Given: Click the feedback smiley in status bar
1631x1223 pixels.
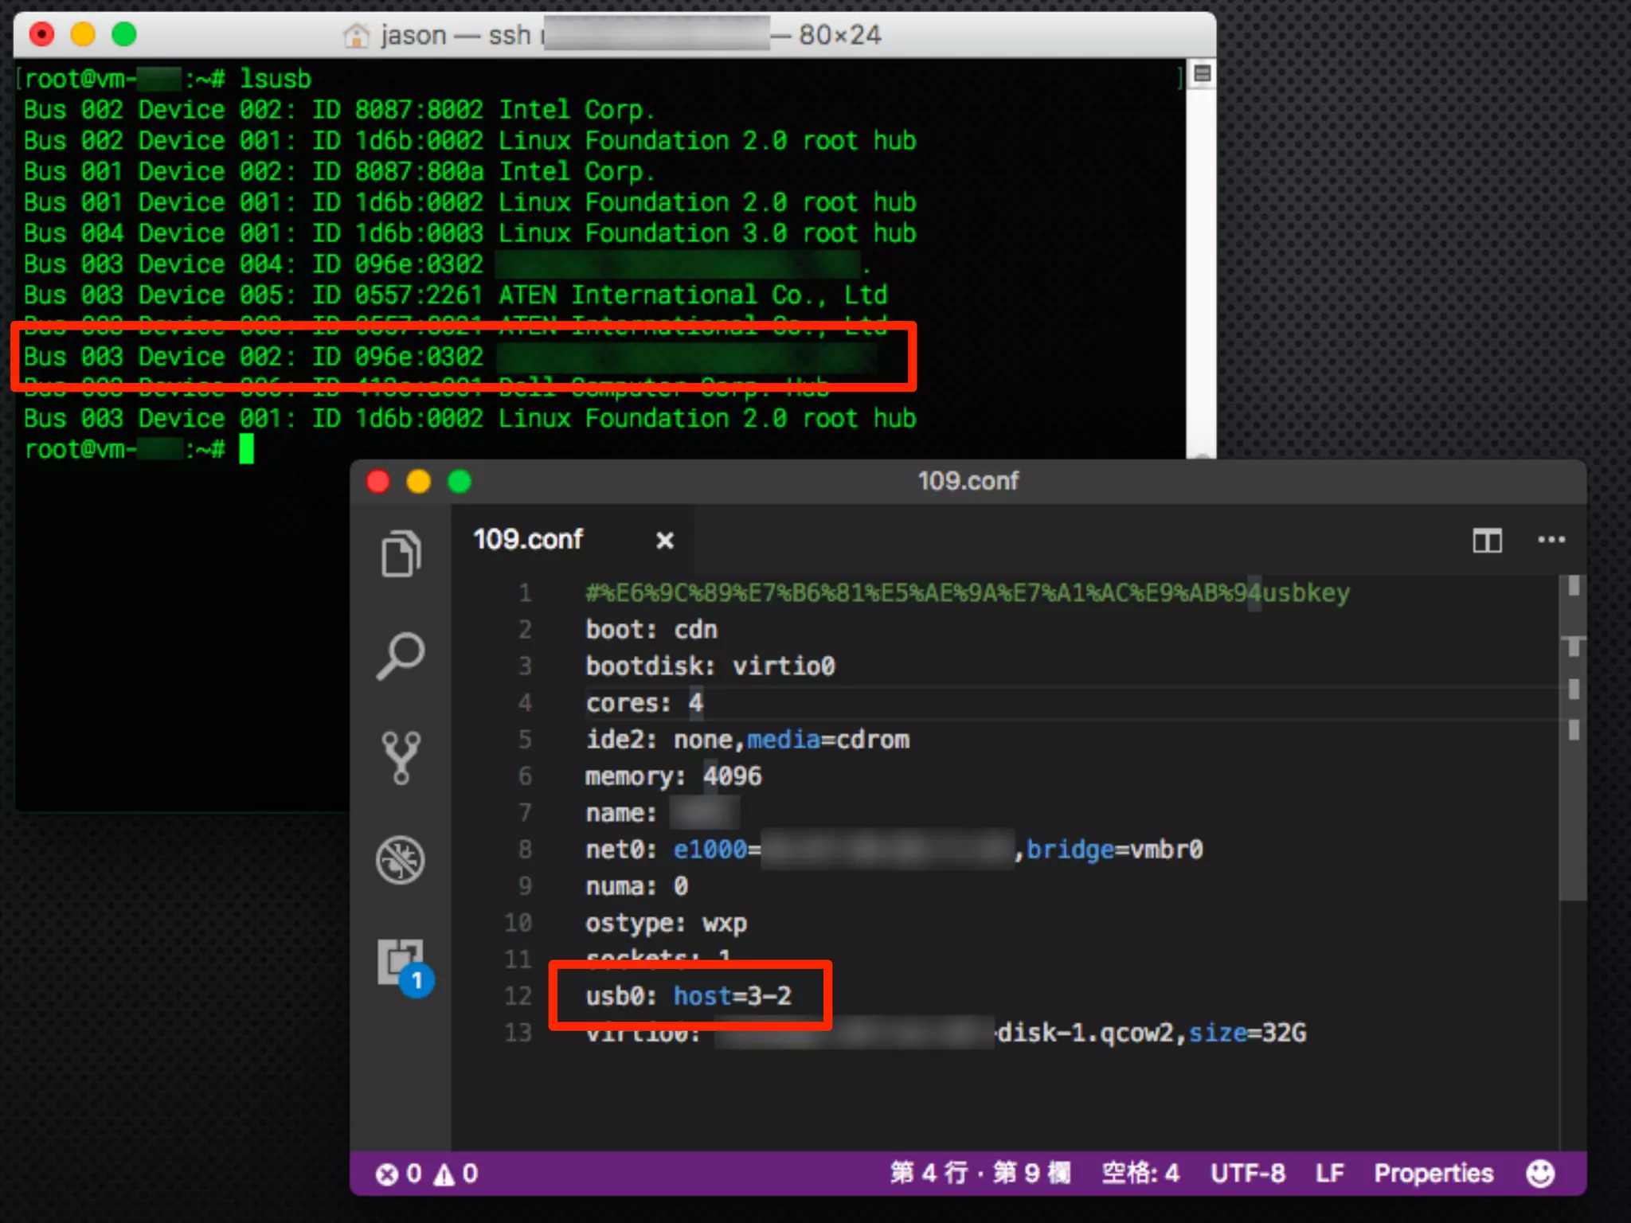Looking at the screenshot, I should (x=1540, y=1173).
